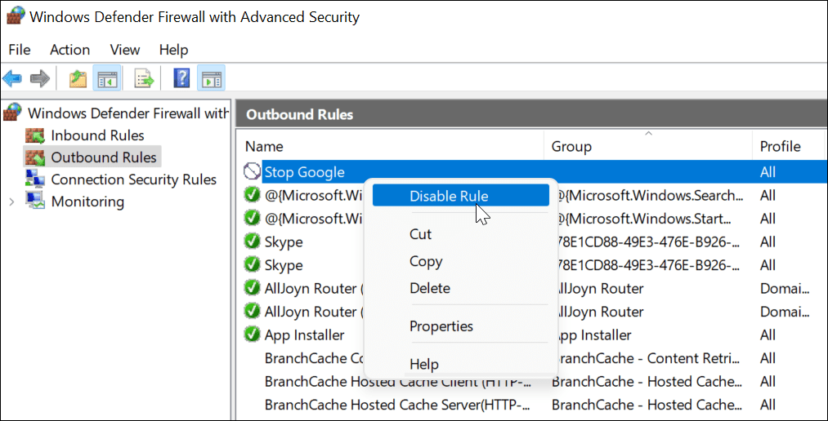Click the green check icon beside App Installer
This screenshot has height=421, width=828.
click(253, 335)
